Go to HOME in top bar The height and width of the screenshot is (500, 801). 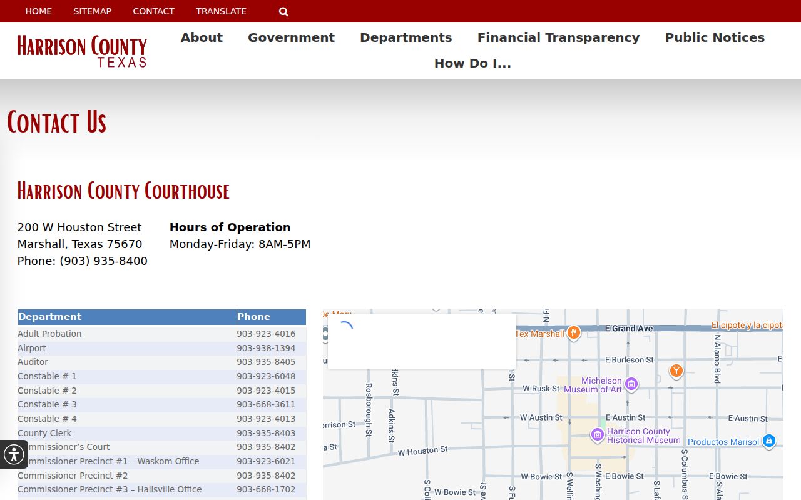point(39,11)
